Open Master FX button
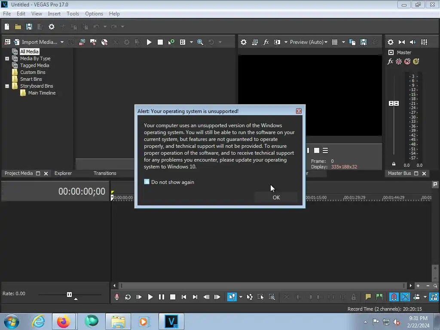The width and height of the screenshot is (440, 330). tap(390, 61)
